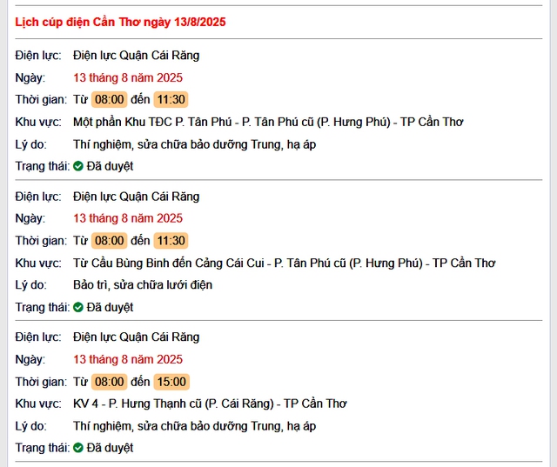The width and height of the screenshot is (557, 467).
Task: Click third entry's 08:00 start time badge
Action: pos(110,382)
